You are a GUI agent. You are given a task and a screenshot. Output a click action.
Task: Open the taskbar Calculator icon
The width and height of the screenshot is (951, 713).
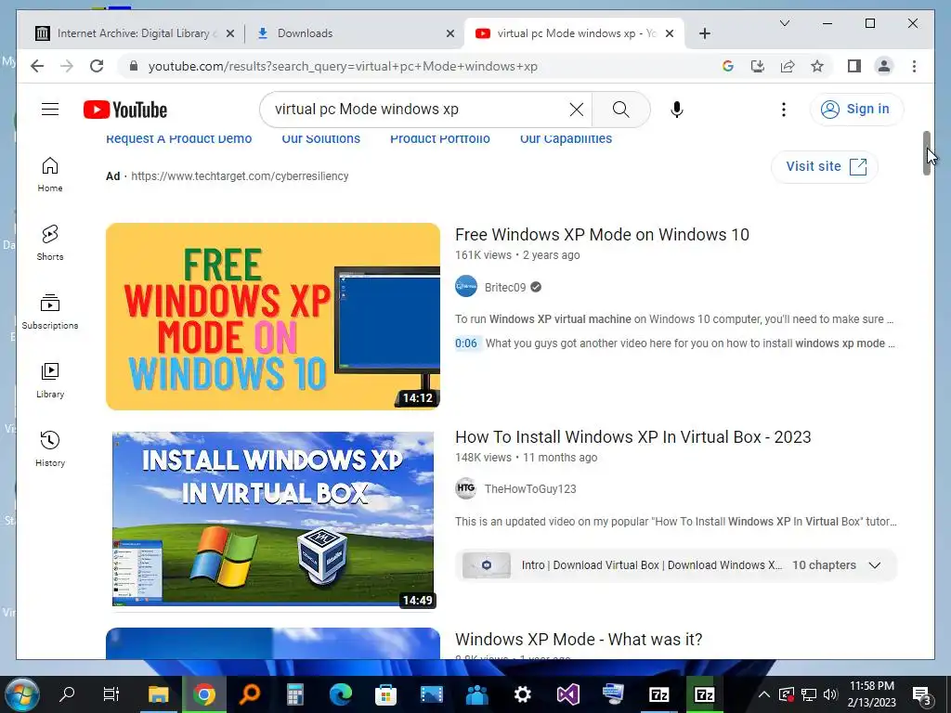[294, 694]
